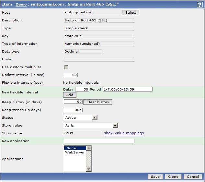Screen dimensions: 205x182
Task: Click the Update interval input field
Action: coord(71,75)
